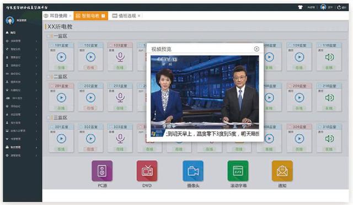Switch to the 耳目使用 tab
353x205 pixels.
(x=57, y=16)
